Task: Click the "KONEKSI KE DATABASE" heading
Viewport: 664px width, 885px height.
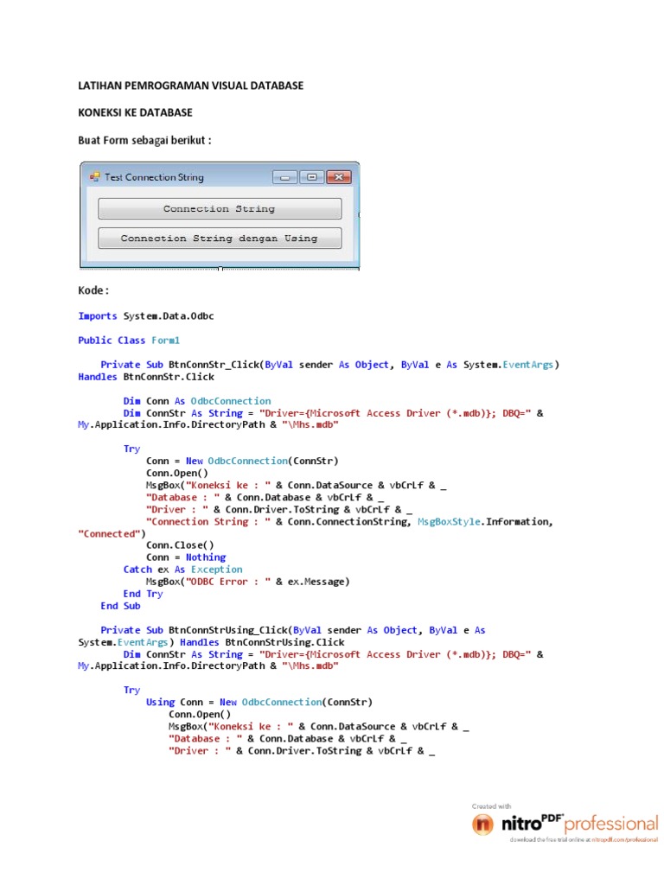Action: tap(135, 113)
